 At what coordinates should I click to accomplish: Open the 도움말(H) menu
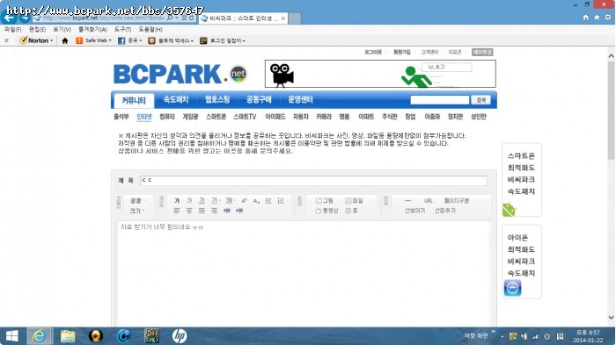click(x=150, y=29)
